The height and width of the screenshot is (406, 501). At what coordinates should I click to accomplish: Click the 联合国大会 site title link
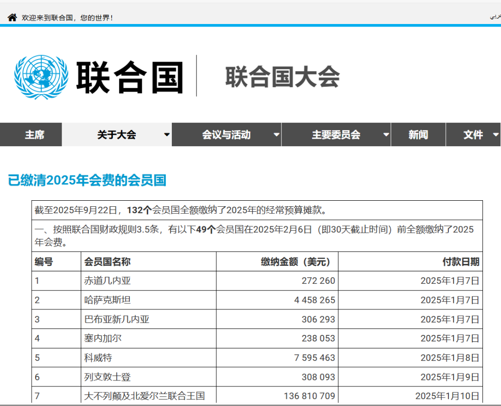tap(282, 77)
